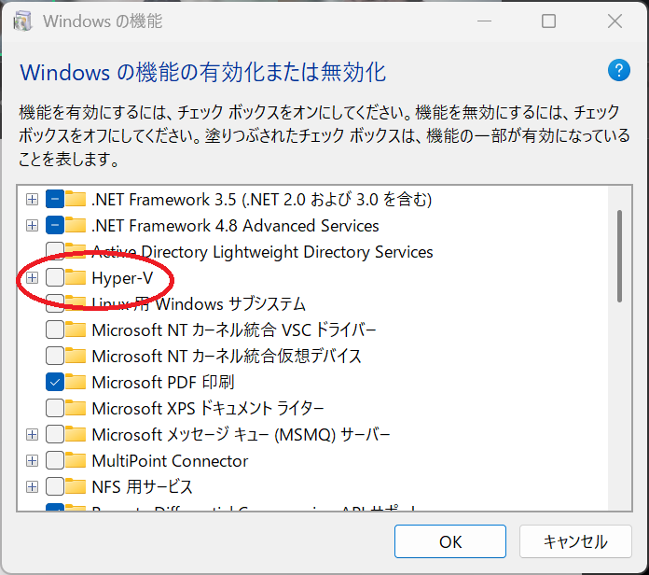Select the MultiPoint Connector tree item
Image resolution: width=649 pixels, height=575 pixels.
click(170, 461)
